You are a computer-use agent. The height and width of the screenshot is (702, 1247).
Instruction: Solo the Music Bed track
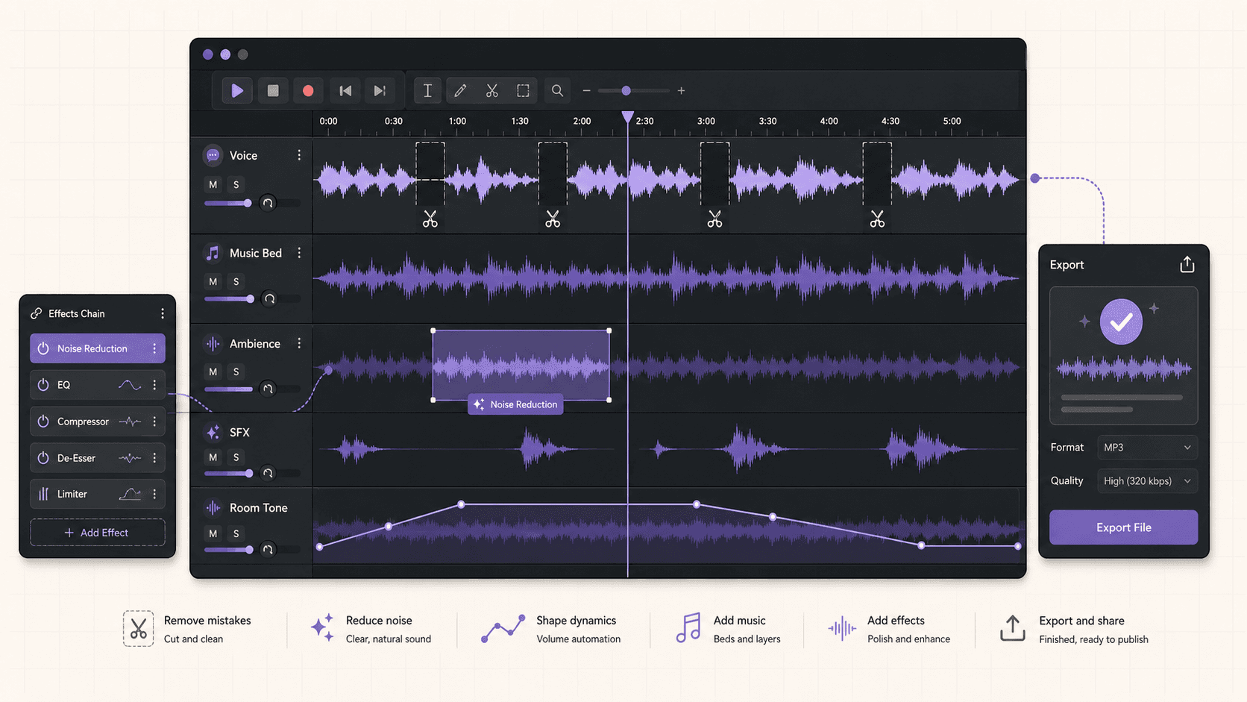point(236,281)
